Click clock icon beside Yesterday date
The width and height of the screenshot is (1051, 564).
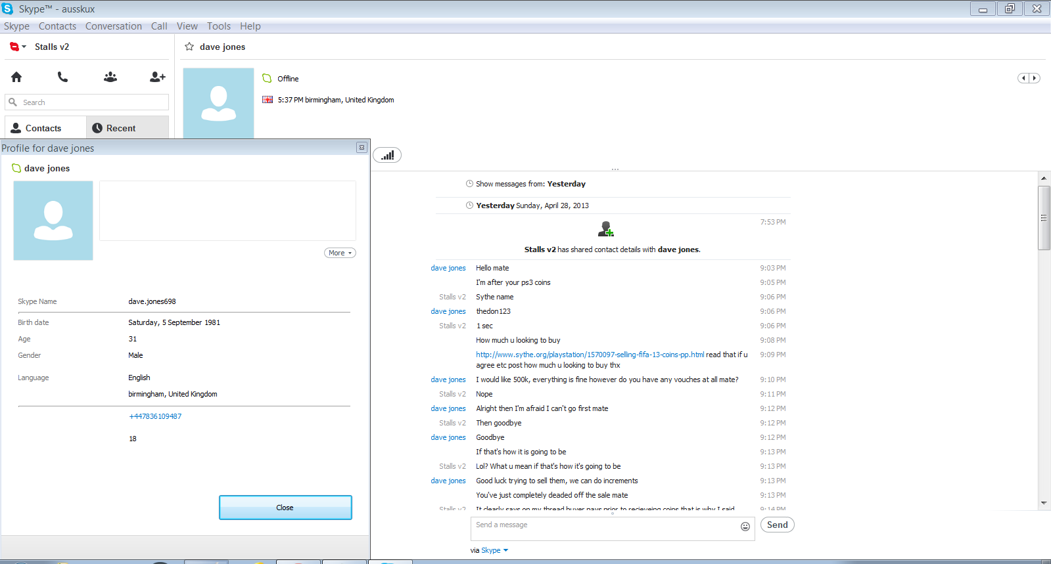pyautogui.click(x=469, y=206)
